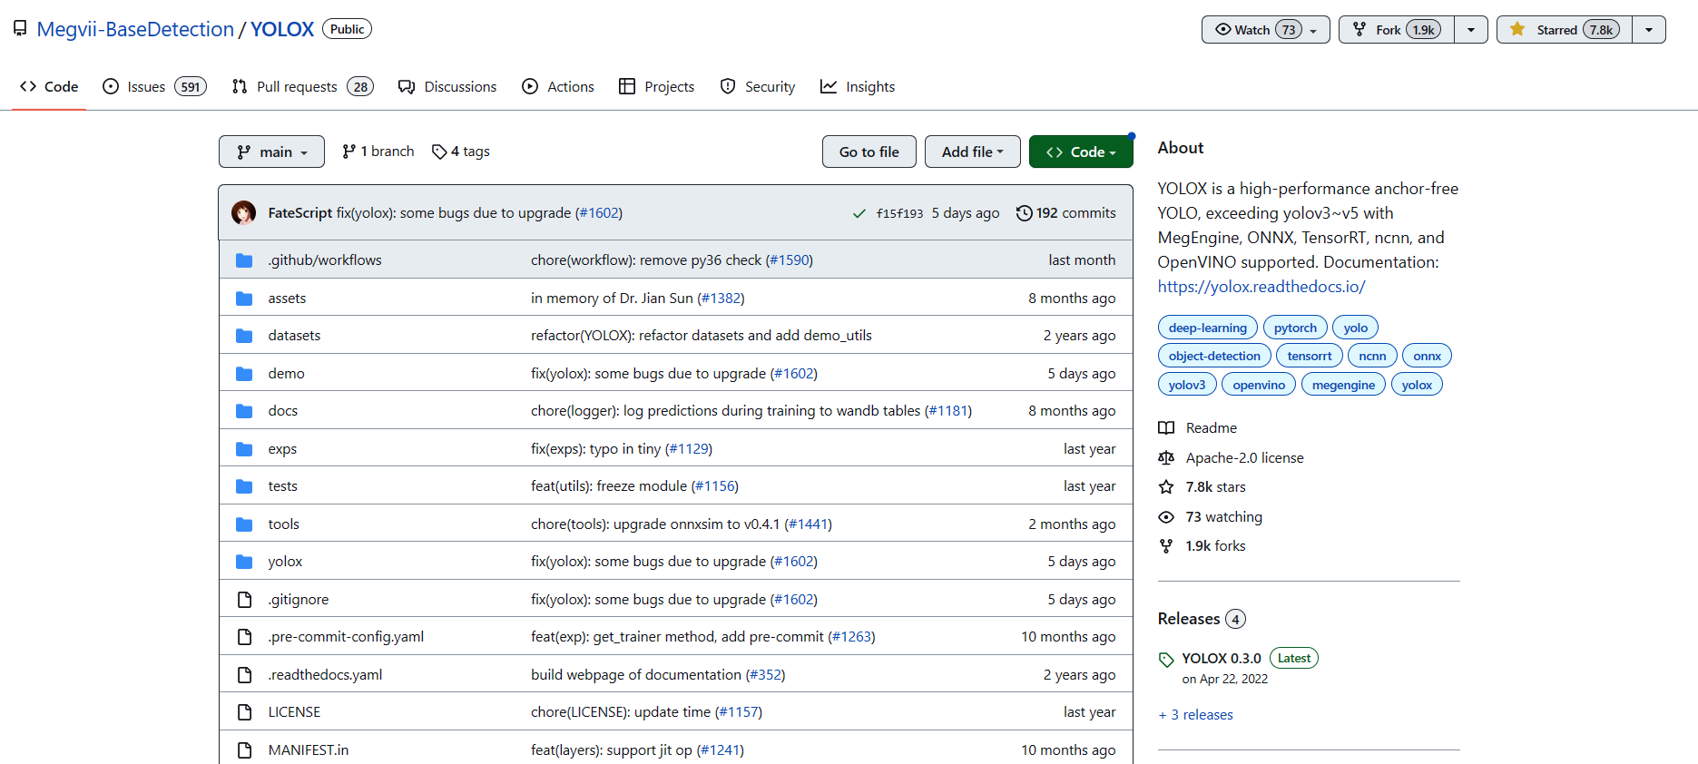This screenshot has width=1698, height=764.
Task: Expand the Add file dropdown
Action: [972, 152]
